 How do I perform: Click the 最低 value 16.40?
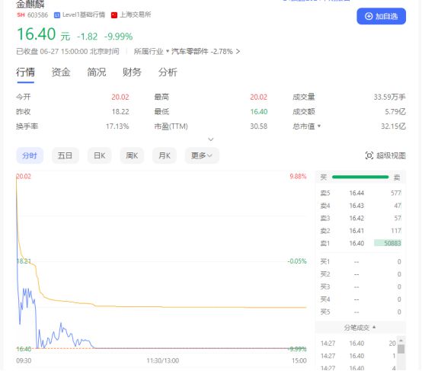pos(259,111)
